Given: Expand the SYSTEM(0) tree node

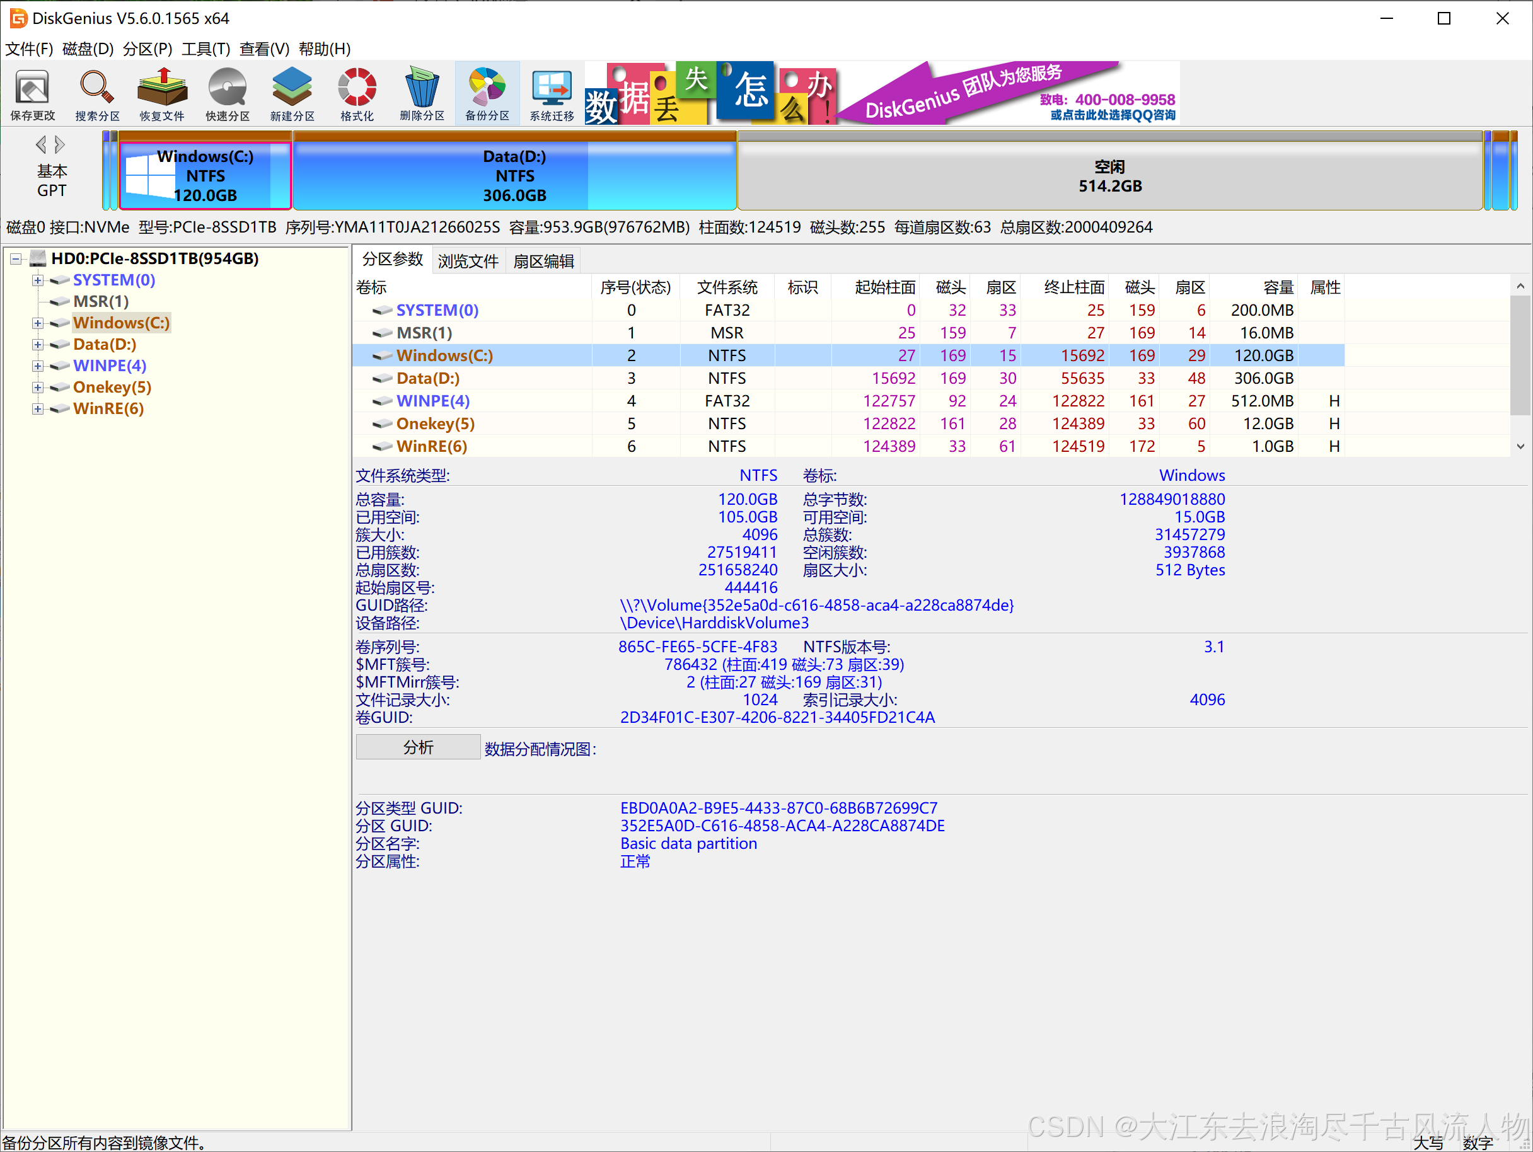Looking at the screenshot, I should (38, 280).
